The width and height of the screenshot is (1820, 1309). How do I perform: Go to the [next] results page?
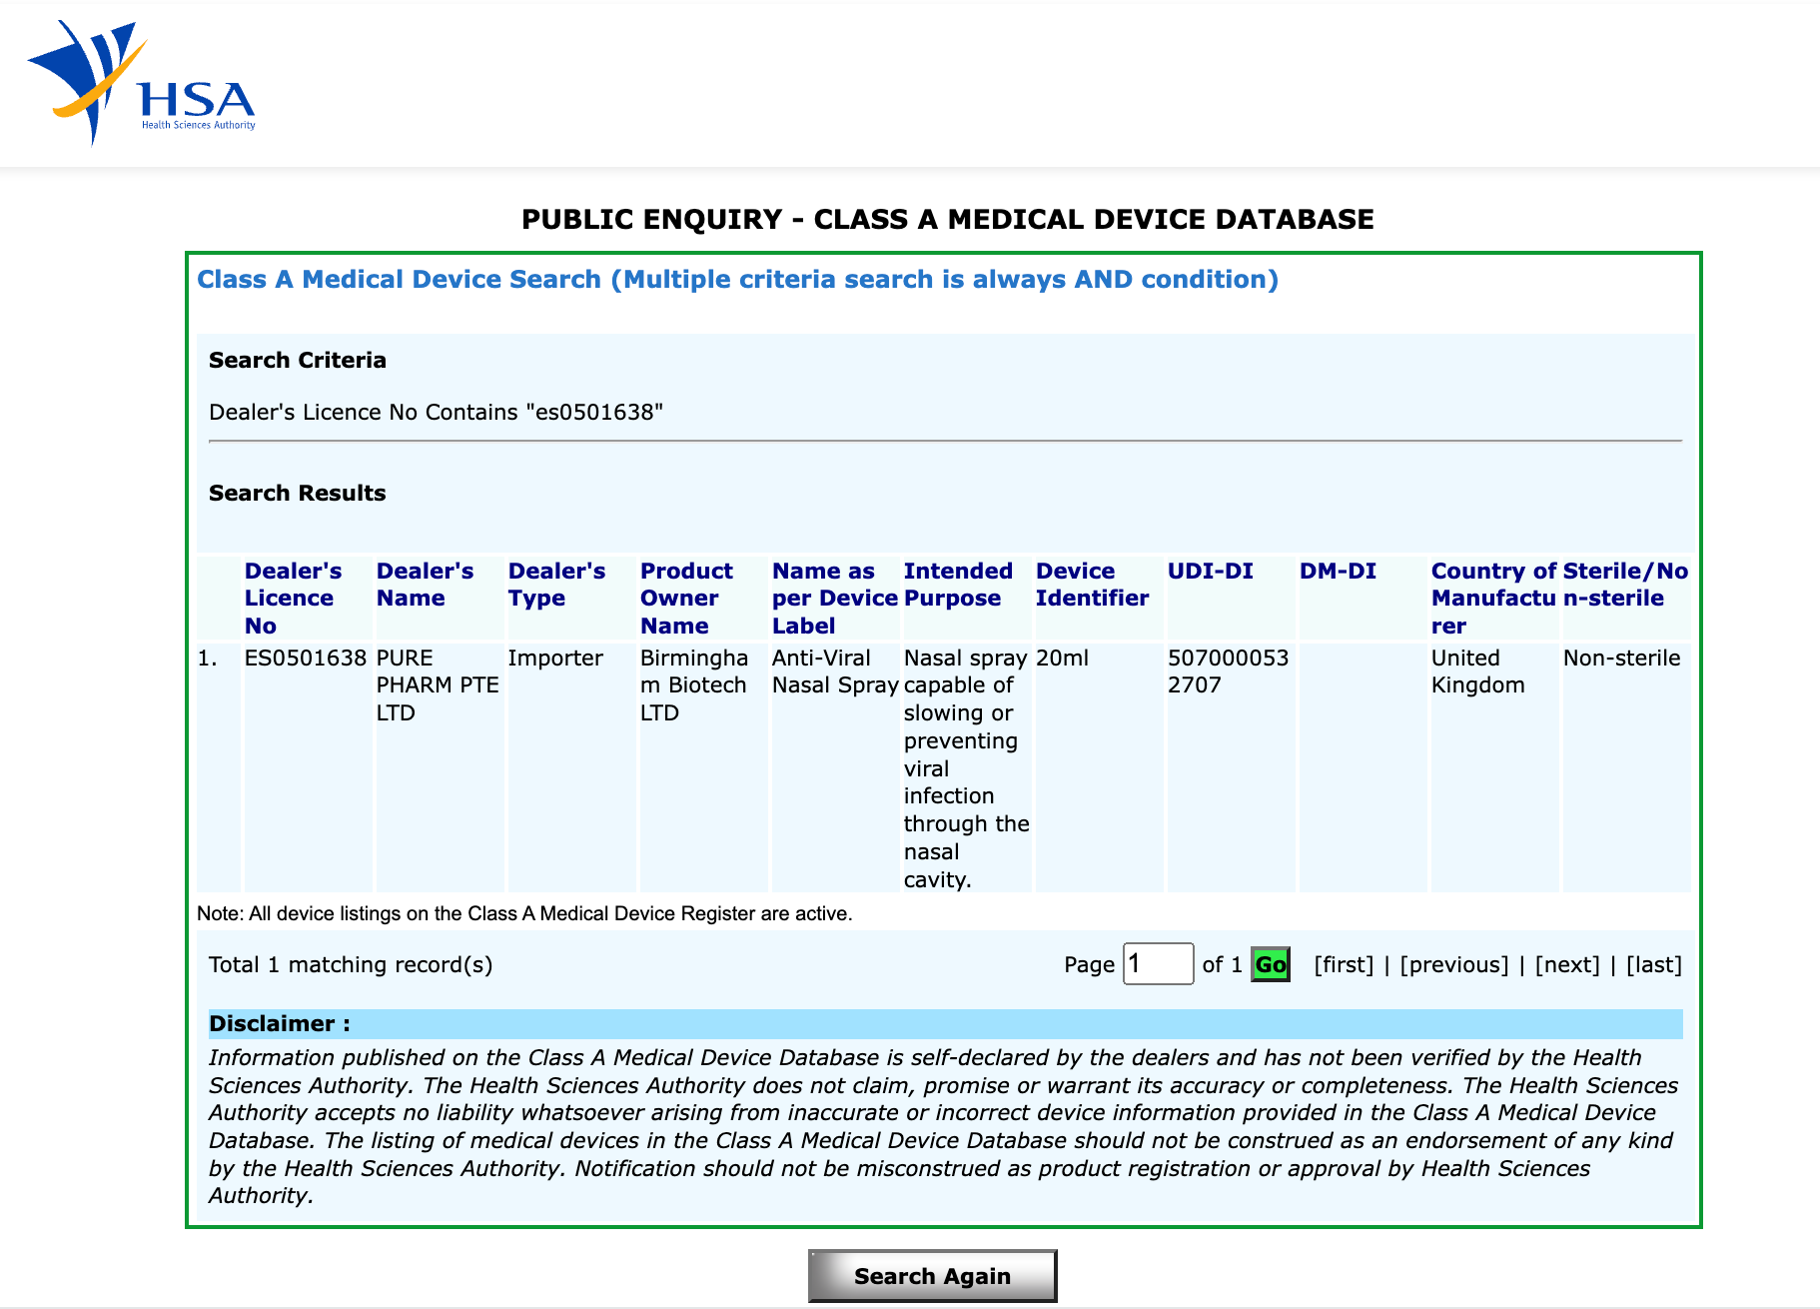coord(1567,964)
